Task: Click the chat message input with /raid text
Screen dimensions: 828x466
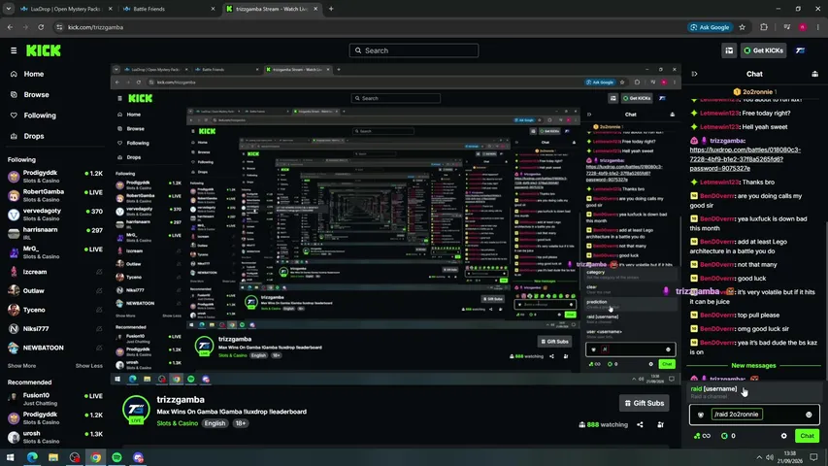Action: click(755, 415)
